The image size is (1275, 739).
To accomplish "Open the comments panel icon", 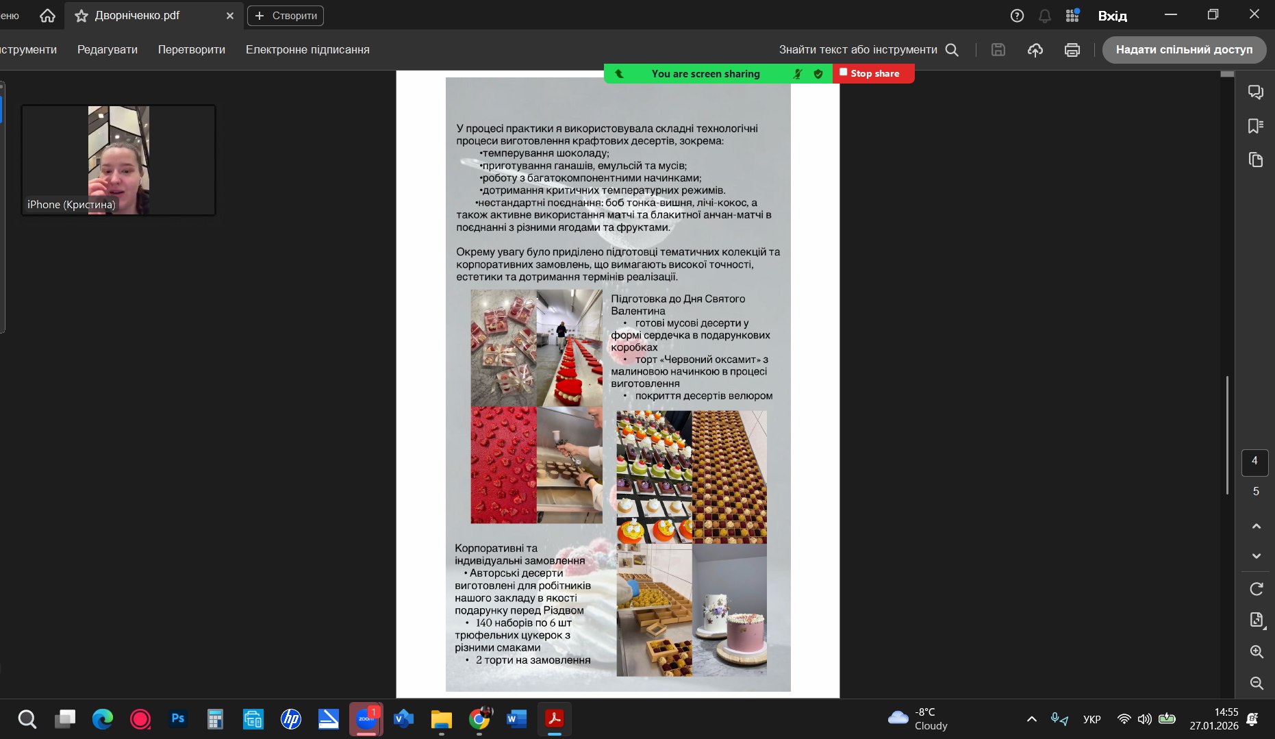I will click(x=1255, y=92).
